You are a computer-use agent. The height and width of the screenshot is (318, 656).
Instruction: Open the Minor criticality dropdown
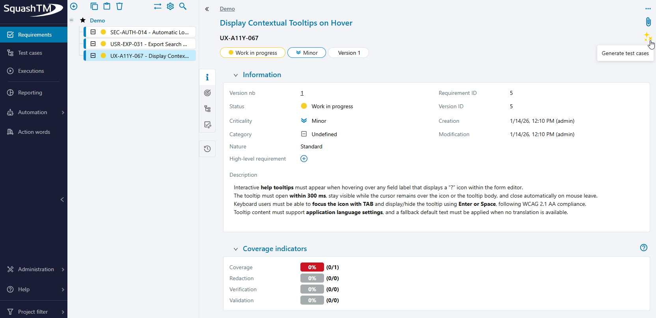pos(307,53)
